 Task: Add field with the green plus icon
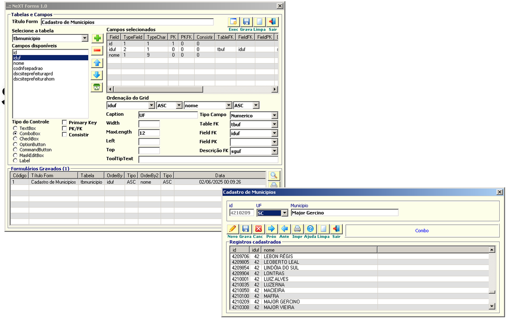pos(97,39)
